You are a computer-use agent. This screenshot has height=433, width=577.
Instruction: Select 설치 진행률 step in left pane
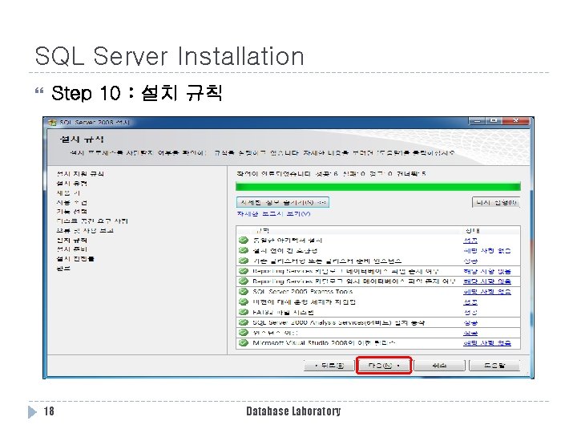pyautogui.click(x=75, y=259)
